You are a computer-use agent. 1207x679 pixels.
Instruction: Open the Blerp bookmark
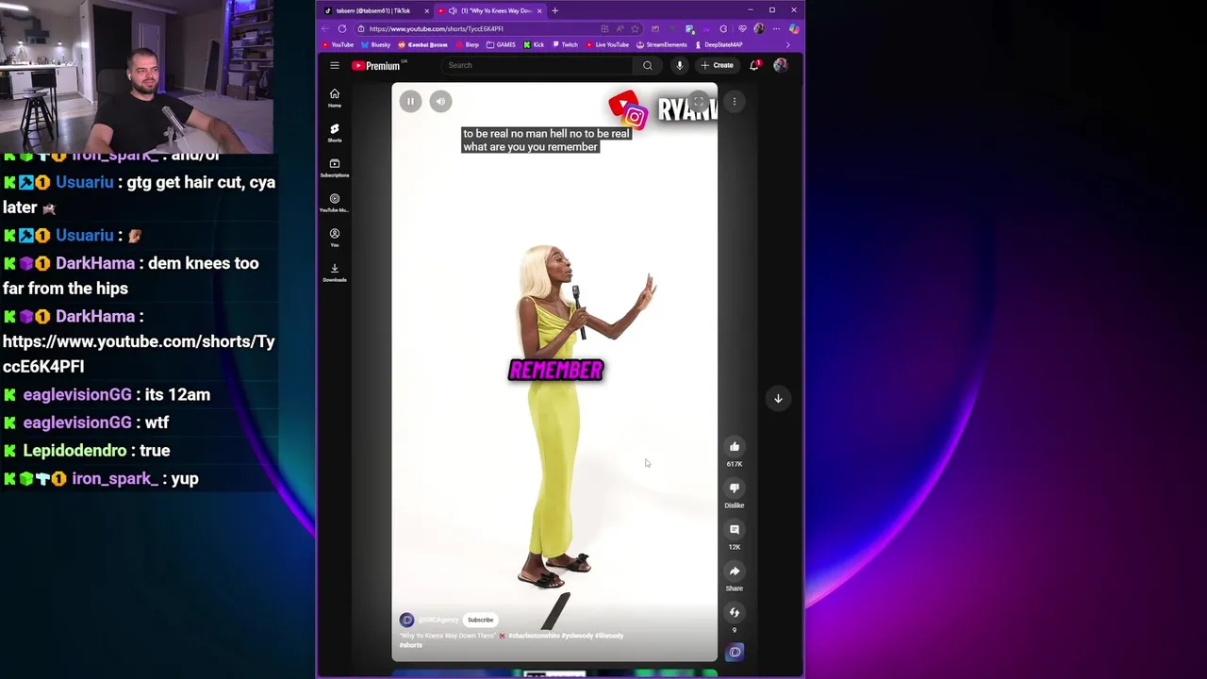click(x=468, y=44)
